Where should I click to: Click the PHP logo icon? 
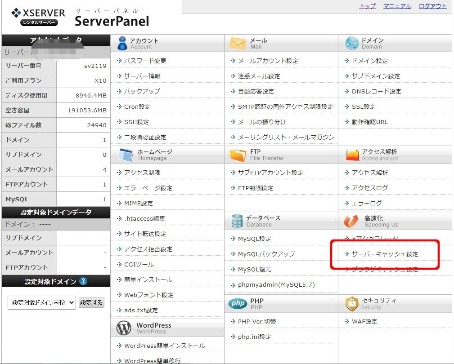238,303
